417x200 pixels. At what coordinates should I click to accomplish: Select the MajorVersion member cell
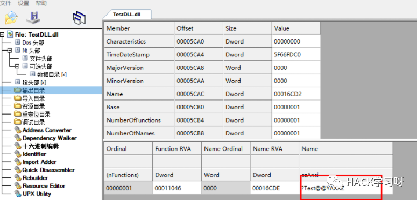[139, 68]
